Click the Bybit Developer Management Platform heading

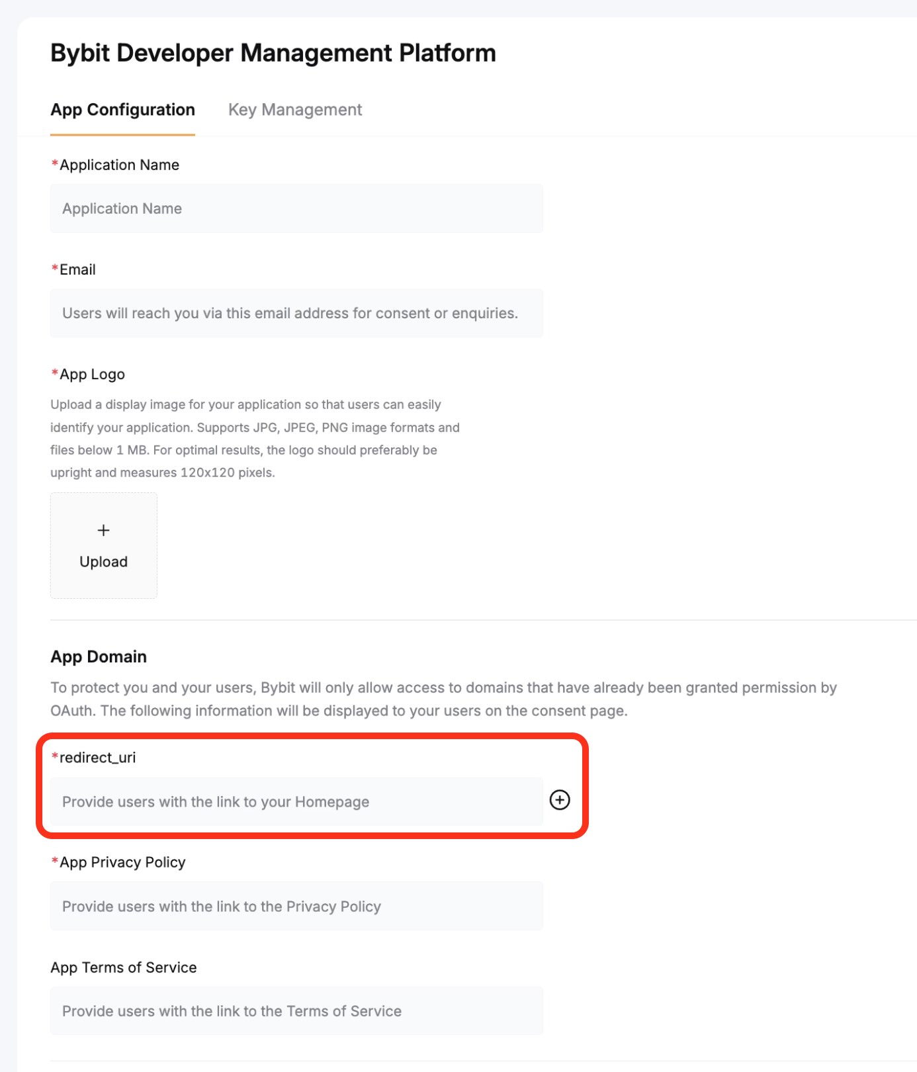tap(273, 53)
